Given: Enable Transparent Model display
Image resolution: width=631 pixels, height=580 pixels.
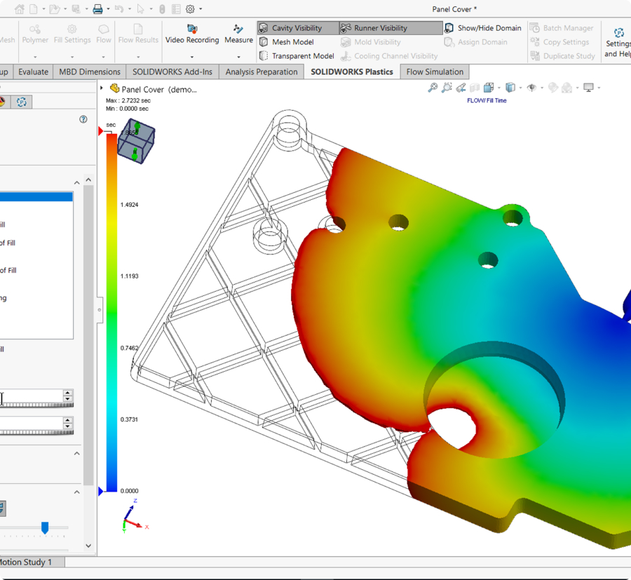Looking at the screenshot, I should coord(297,56).
